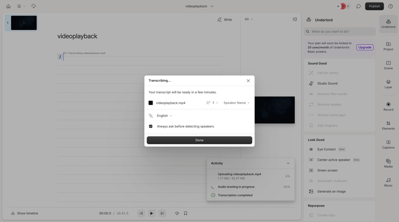This screenshot has width=399, height=222.
Task: Click Show timeline
Action: pos(24,214)
